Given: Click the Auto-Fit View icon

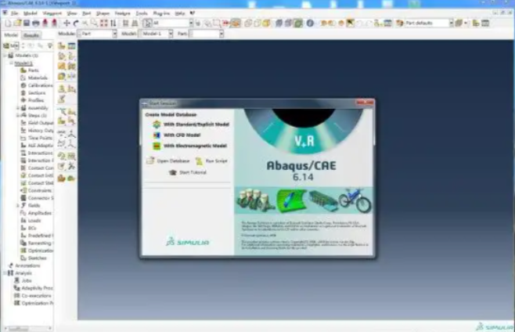Looking at the screenshot, I should pyautogui.click(x=104, y=23).
